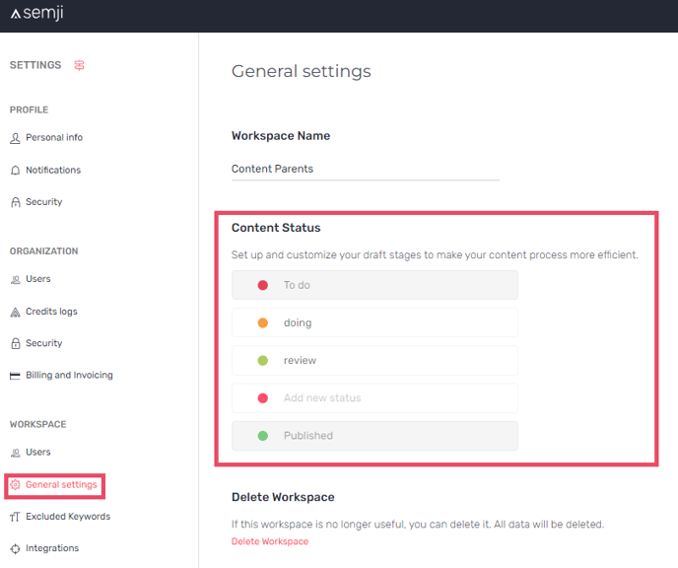Click the Add new status field
This screenshot has width=678, height=568.
tap(374, 398)
